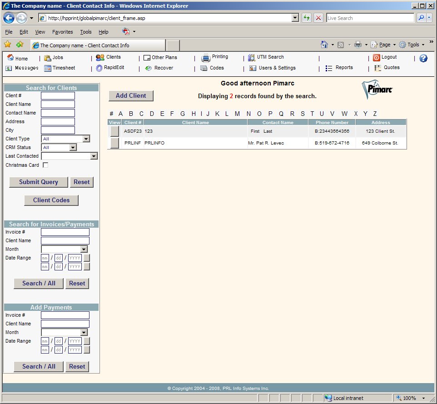Open Quotes
The width and height of the screenshot is (437, 404).
click(x=387, y=68)
